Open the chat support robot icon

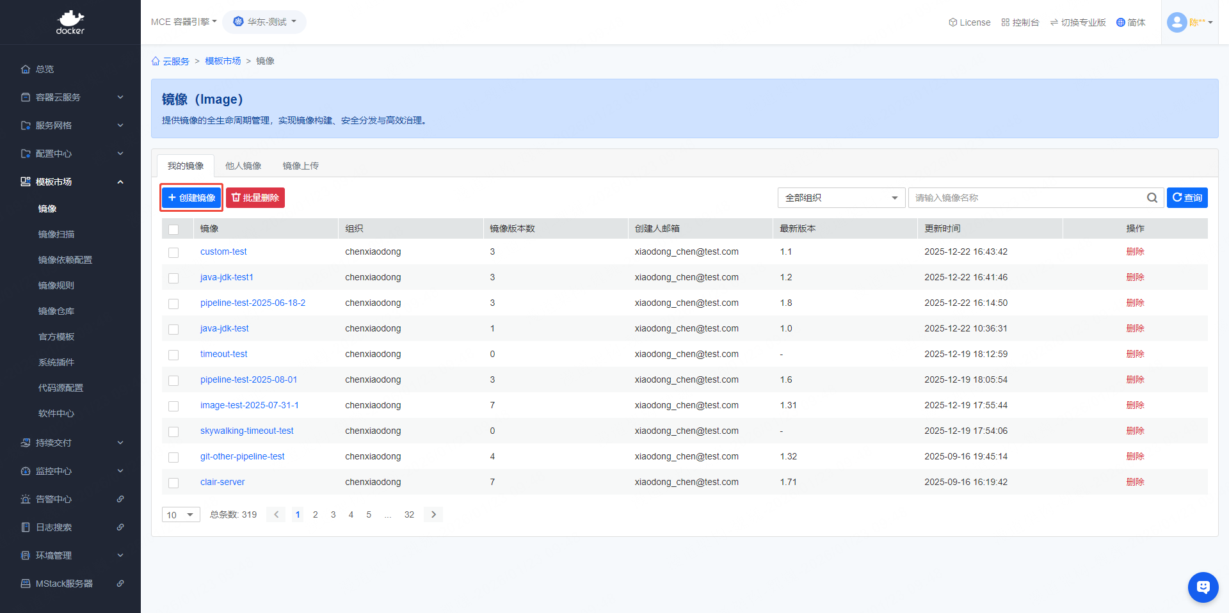coord(1203,587)
